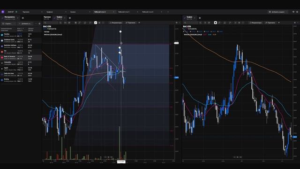The image size is (300, 169).
Task: Select the Инструменты panel tab
Action: point(9,18)
